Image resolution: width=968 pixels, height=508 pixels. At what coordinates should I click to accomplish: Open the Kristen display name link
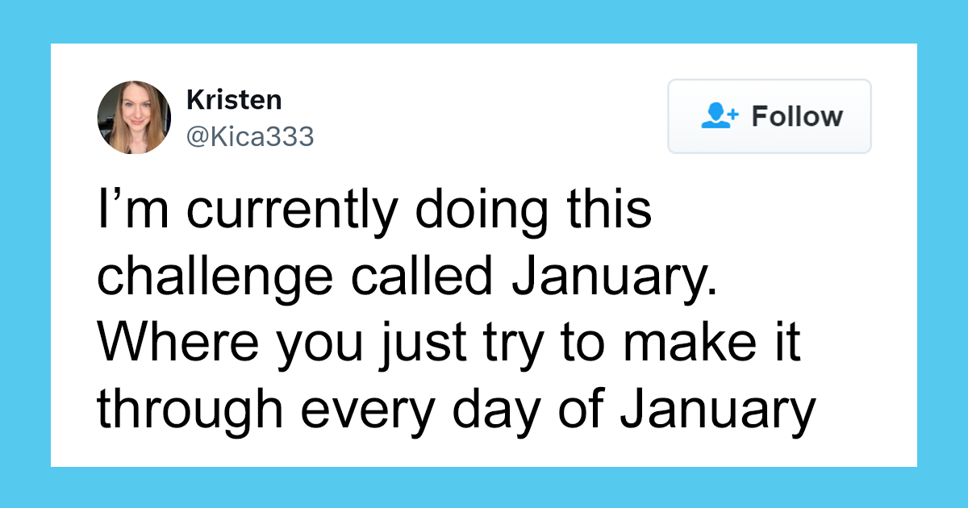234,100
